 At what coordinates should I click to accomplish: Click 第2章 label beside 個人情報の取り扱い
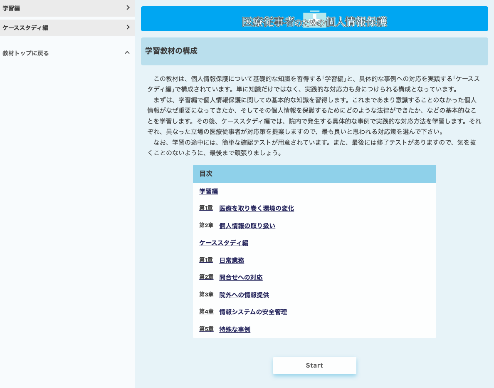[206, 225]
